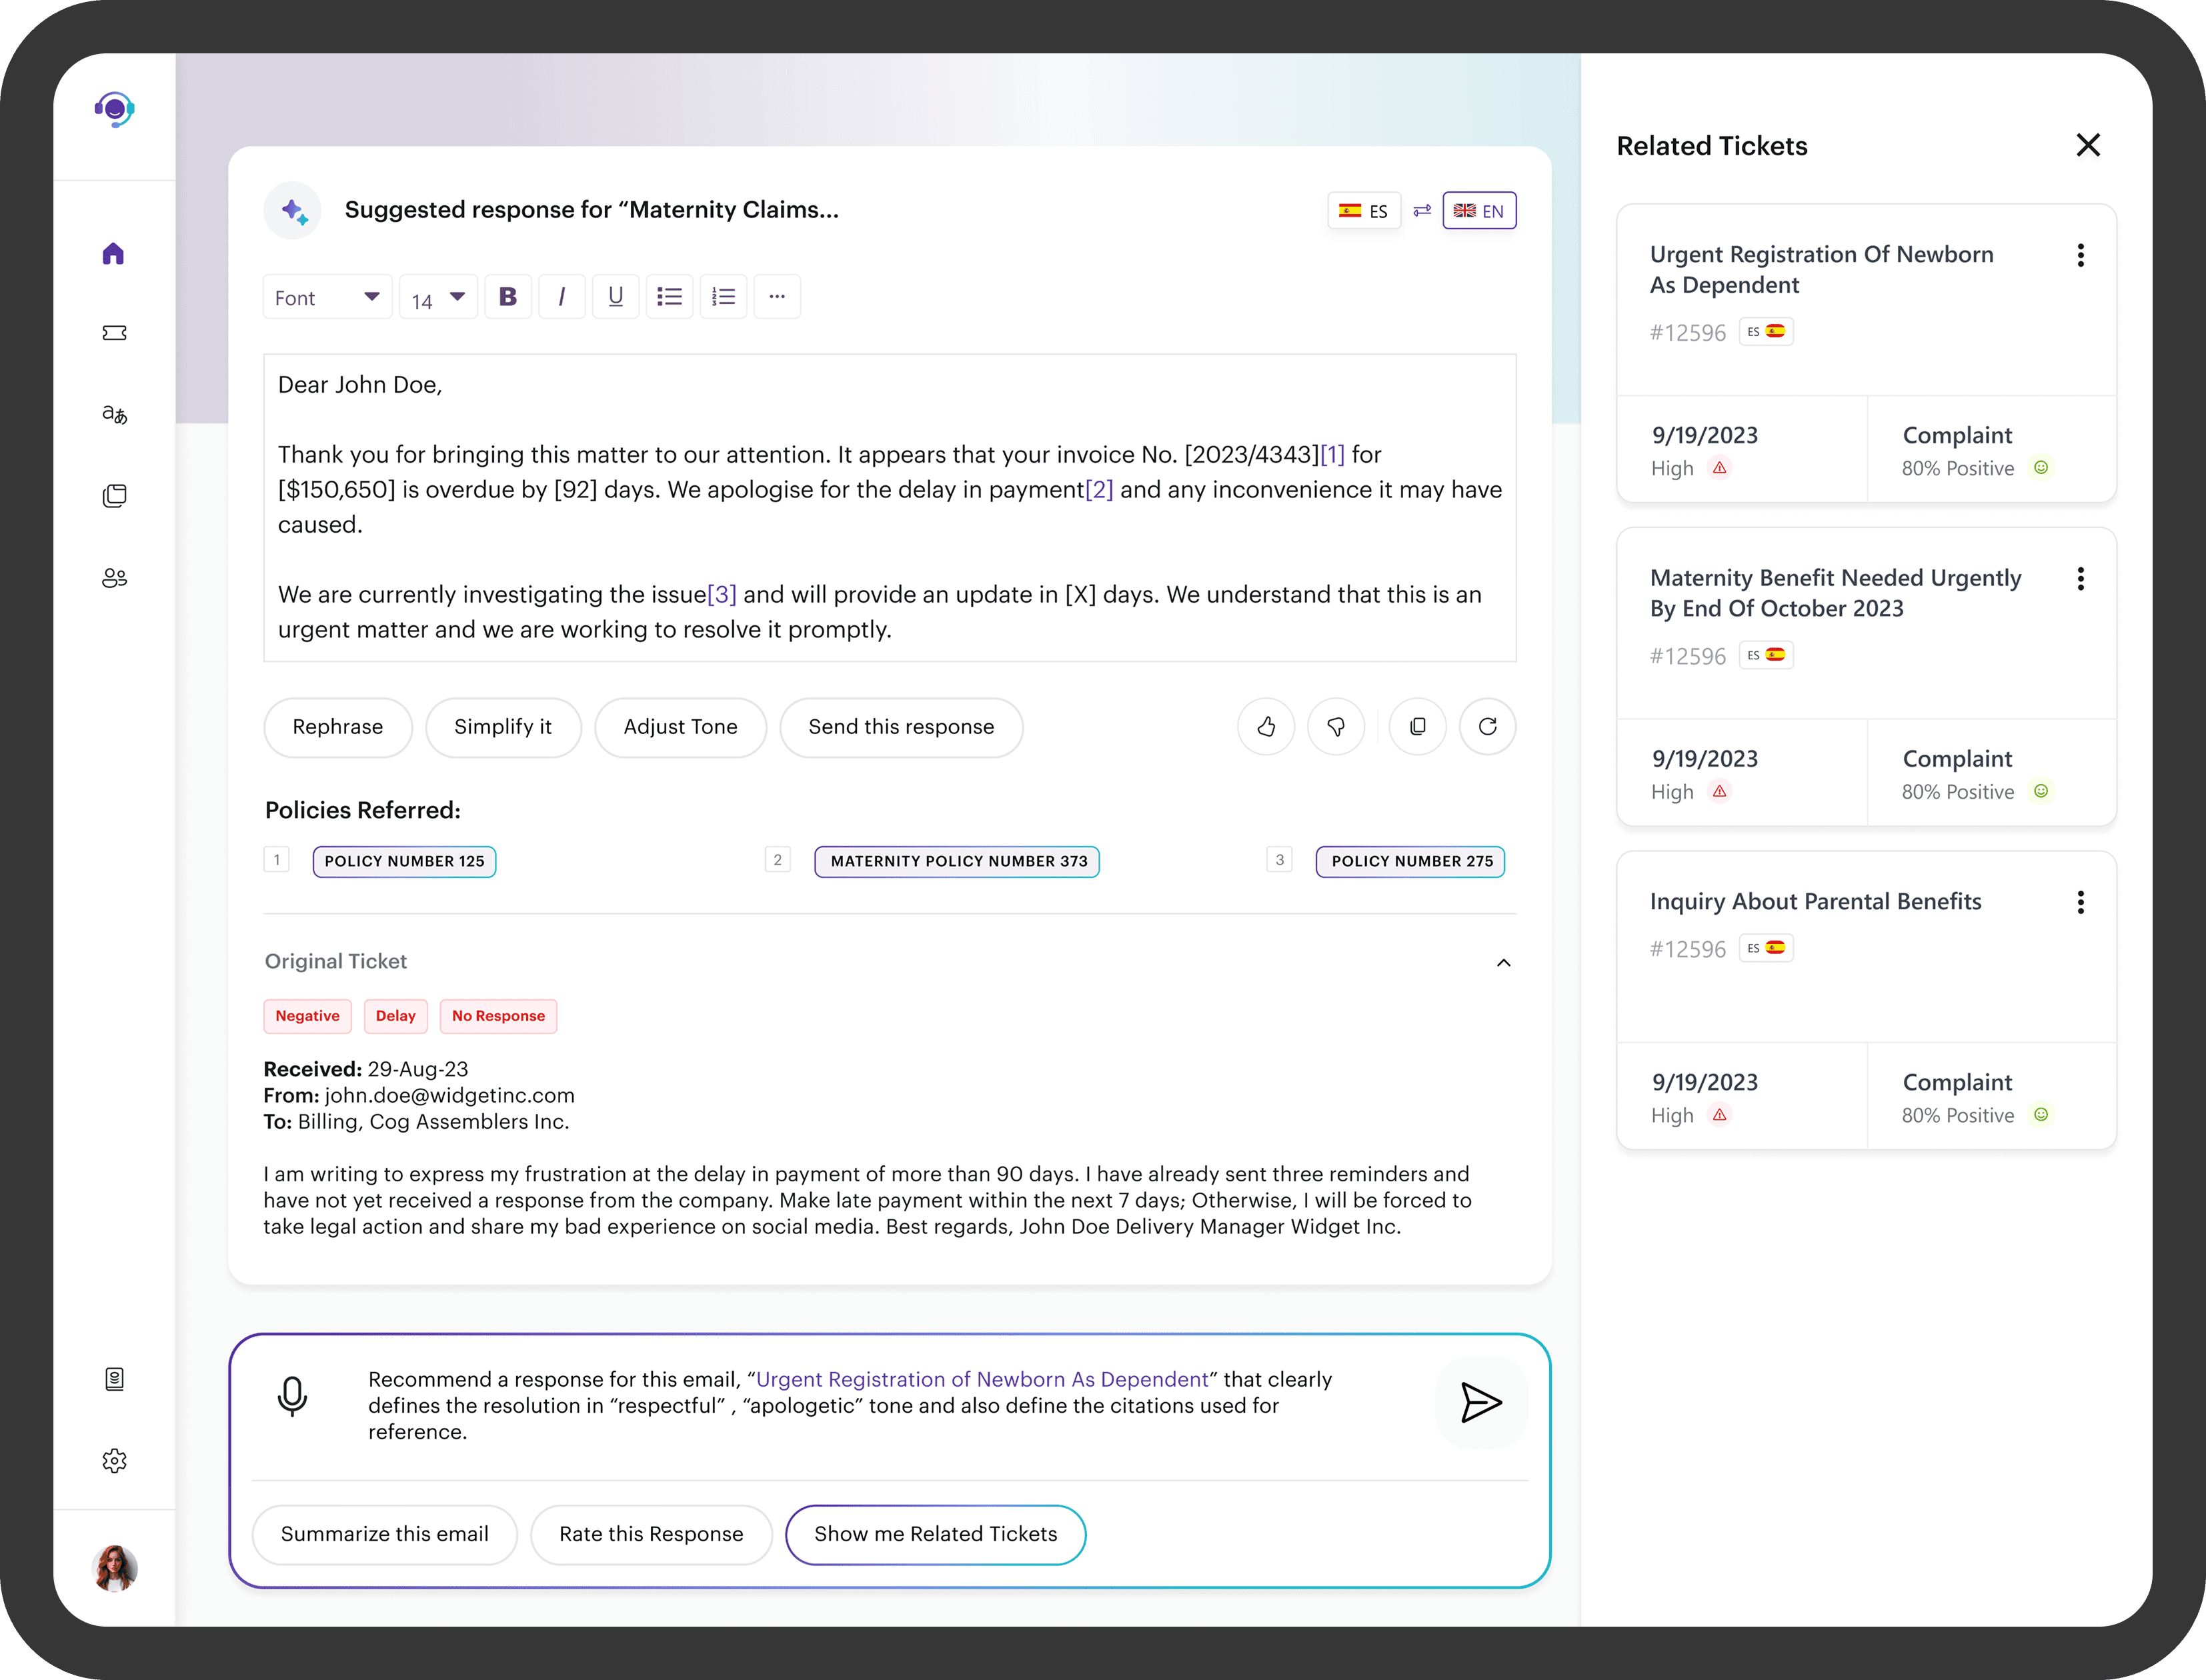Copy the suggested response with copy icon
This screenshot has height=1680, width=2206.
[1418, 727]
